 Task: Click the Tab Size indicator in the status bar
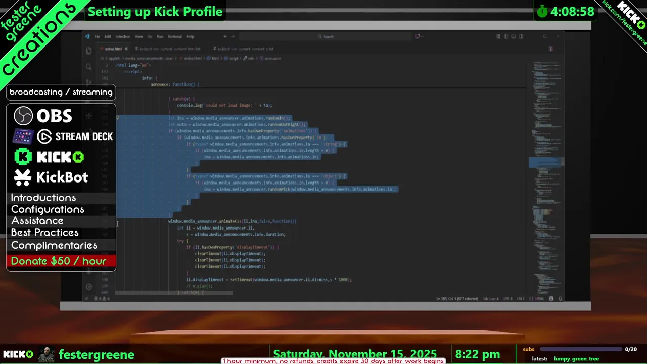491,299
